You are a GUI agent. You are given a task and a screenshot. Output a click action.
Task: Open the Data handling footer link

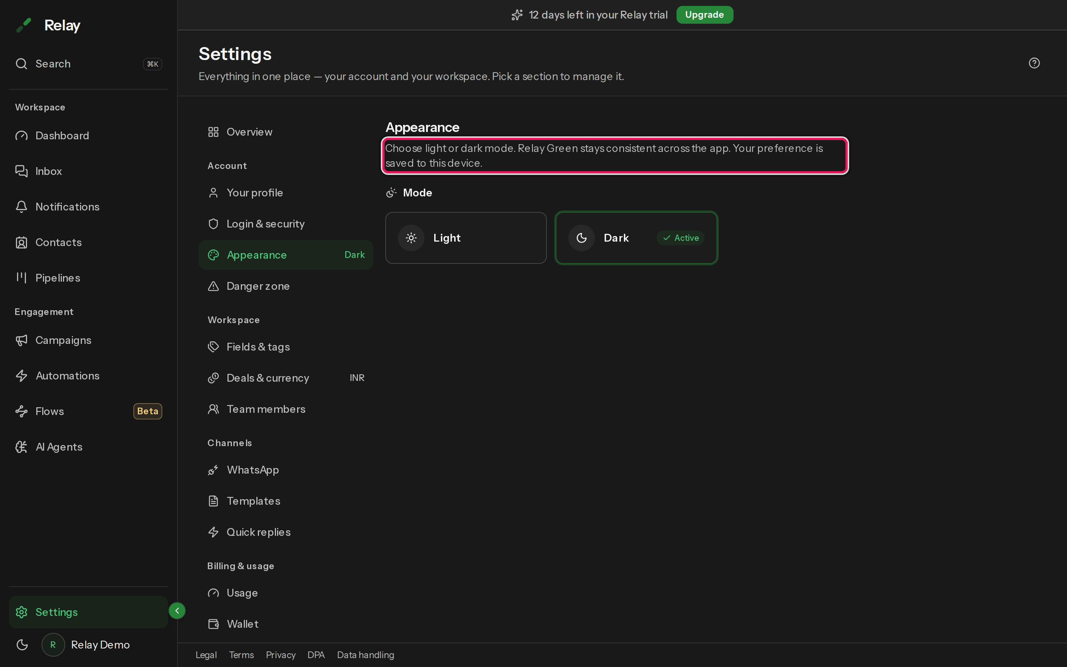(x=366, y=655)
